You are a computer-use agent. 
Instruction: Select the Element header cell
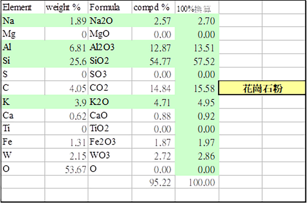point(23,7)
